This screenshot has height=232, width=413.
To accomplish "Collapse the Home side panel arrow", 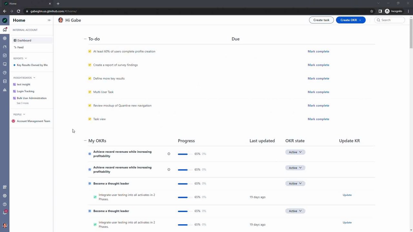I will click(x=49, y=20).
